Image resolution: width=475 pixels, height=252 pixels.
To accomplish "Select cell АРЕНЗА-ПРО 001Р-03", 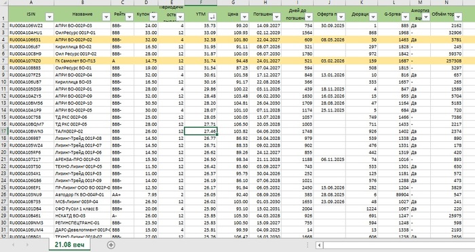I will tap(82, 160).
